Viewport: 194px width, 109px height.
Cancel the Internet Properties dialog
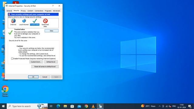(45, 77)
